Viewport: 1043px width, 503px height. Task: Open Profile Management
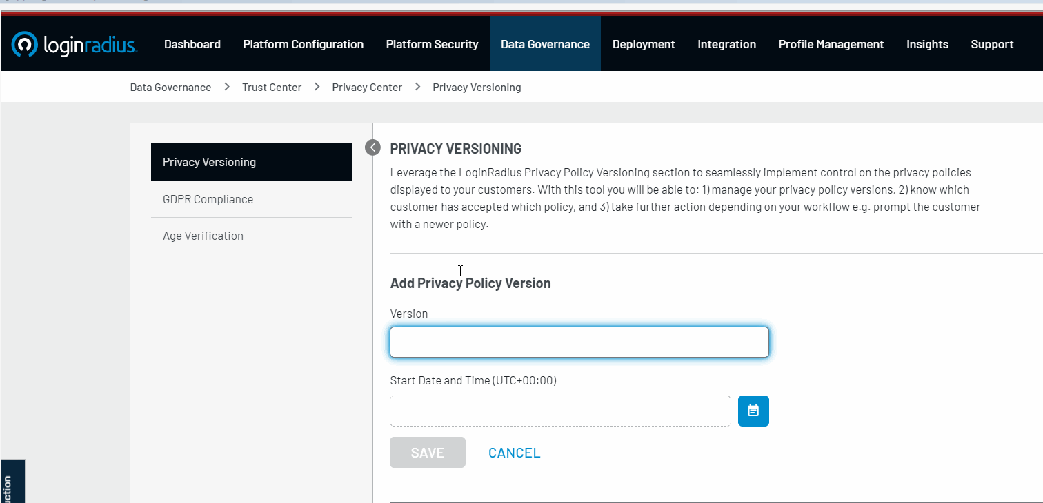tap(831, 44)
